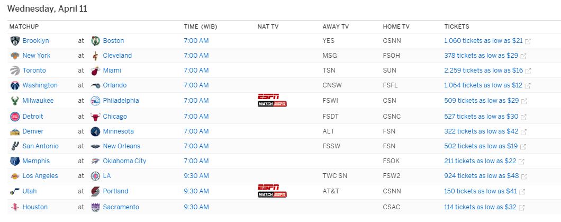Viewport: 561px width, 222px height.
Task: Click the Utah Jazz logo
Action: 14,191
